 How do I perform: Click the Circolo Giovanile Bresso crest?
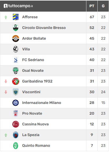16,28
